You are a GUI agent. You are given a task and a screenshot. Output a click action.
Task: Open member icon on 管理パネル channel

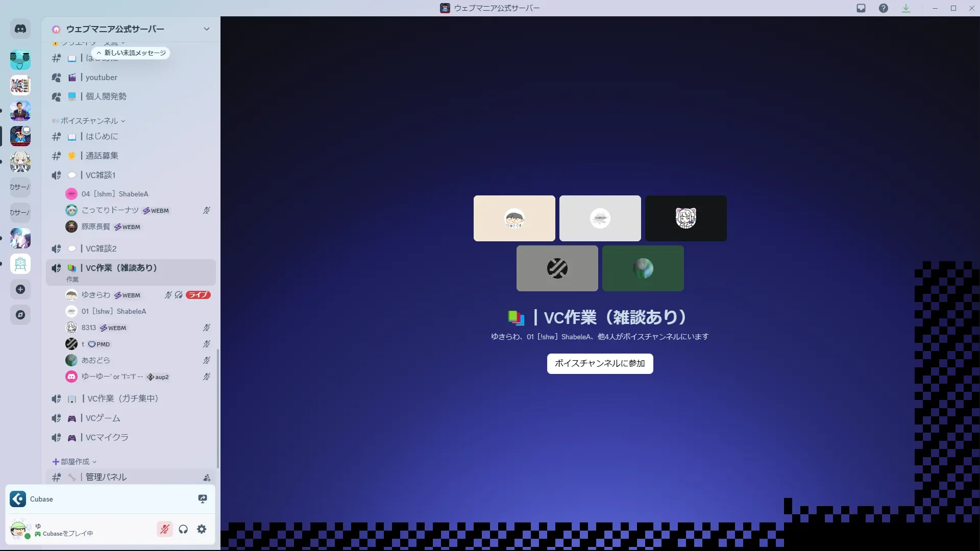[207, 478]
